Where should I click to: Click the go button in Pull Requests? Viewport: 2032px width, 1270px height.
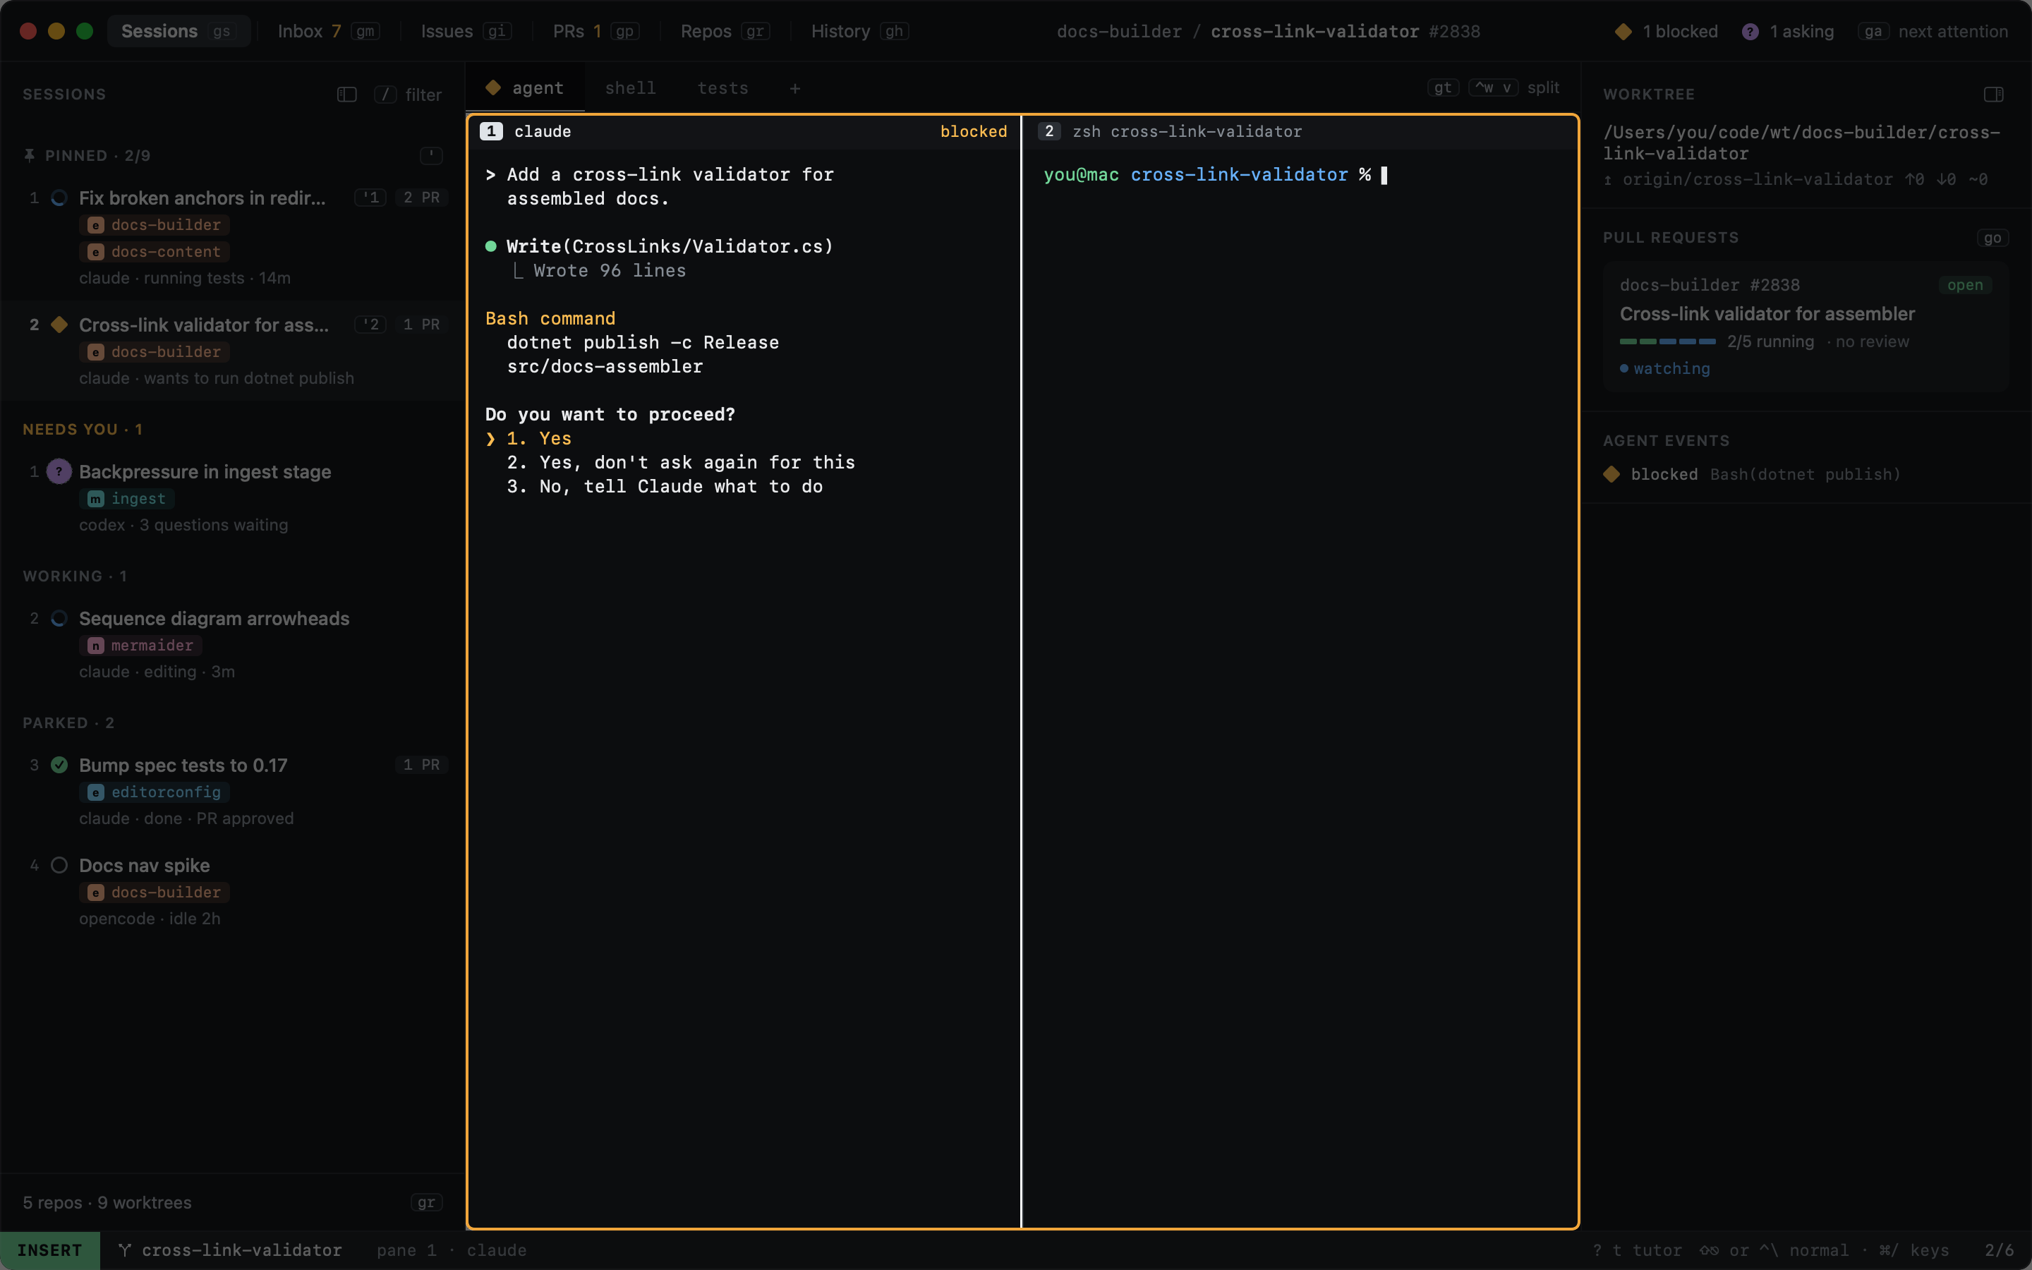[x=1992, y=238]
